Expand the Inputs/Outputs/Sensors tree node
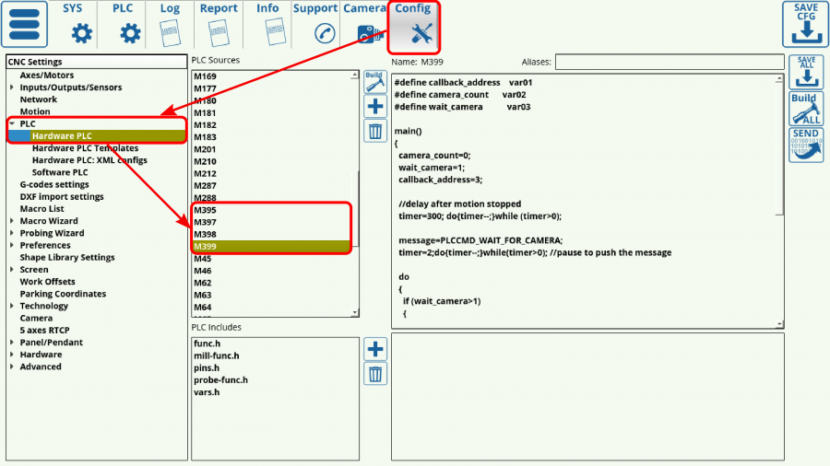830x466 pixels. coord(12,87)
